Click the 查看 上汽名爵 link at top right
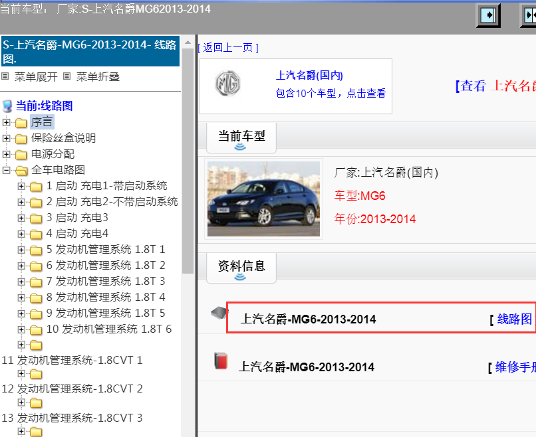The image size is (536, 437). (x=495, y=86)
